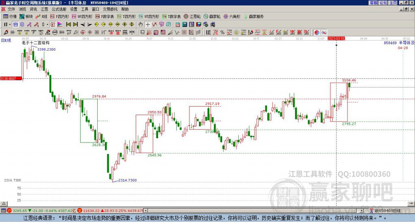The width and height of the screenshot is (415, 222).
Task: Open the 文件 menu
Action: click(11, 9)
